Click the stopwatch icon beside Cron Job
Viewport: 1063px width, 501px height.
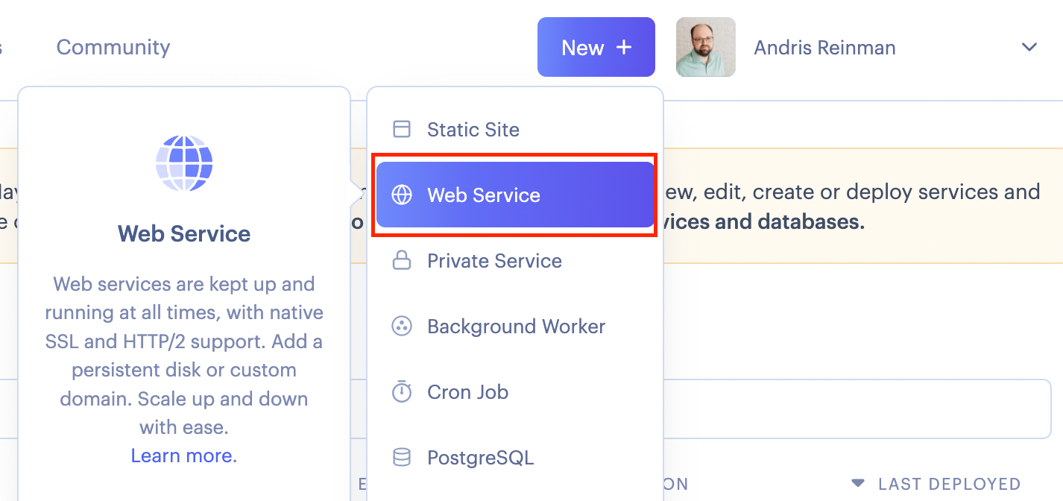click(401, 391)
